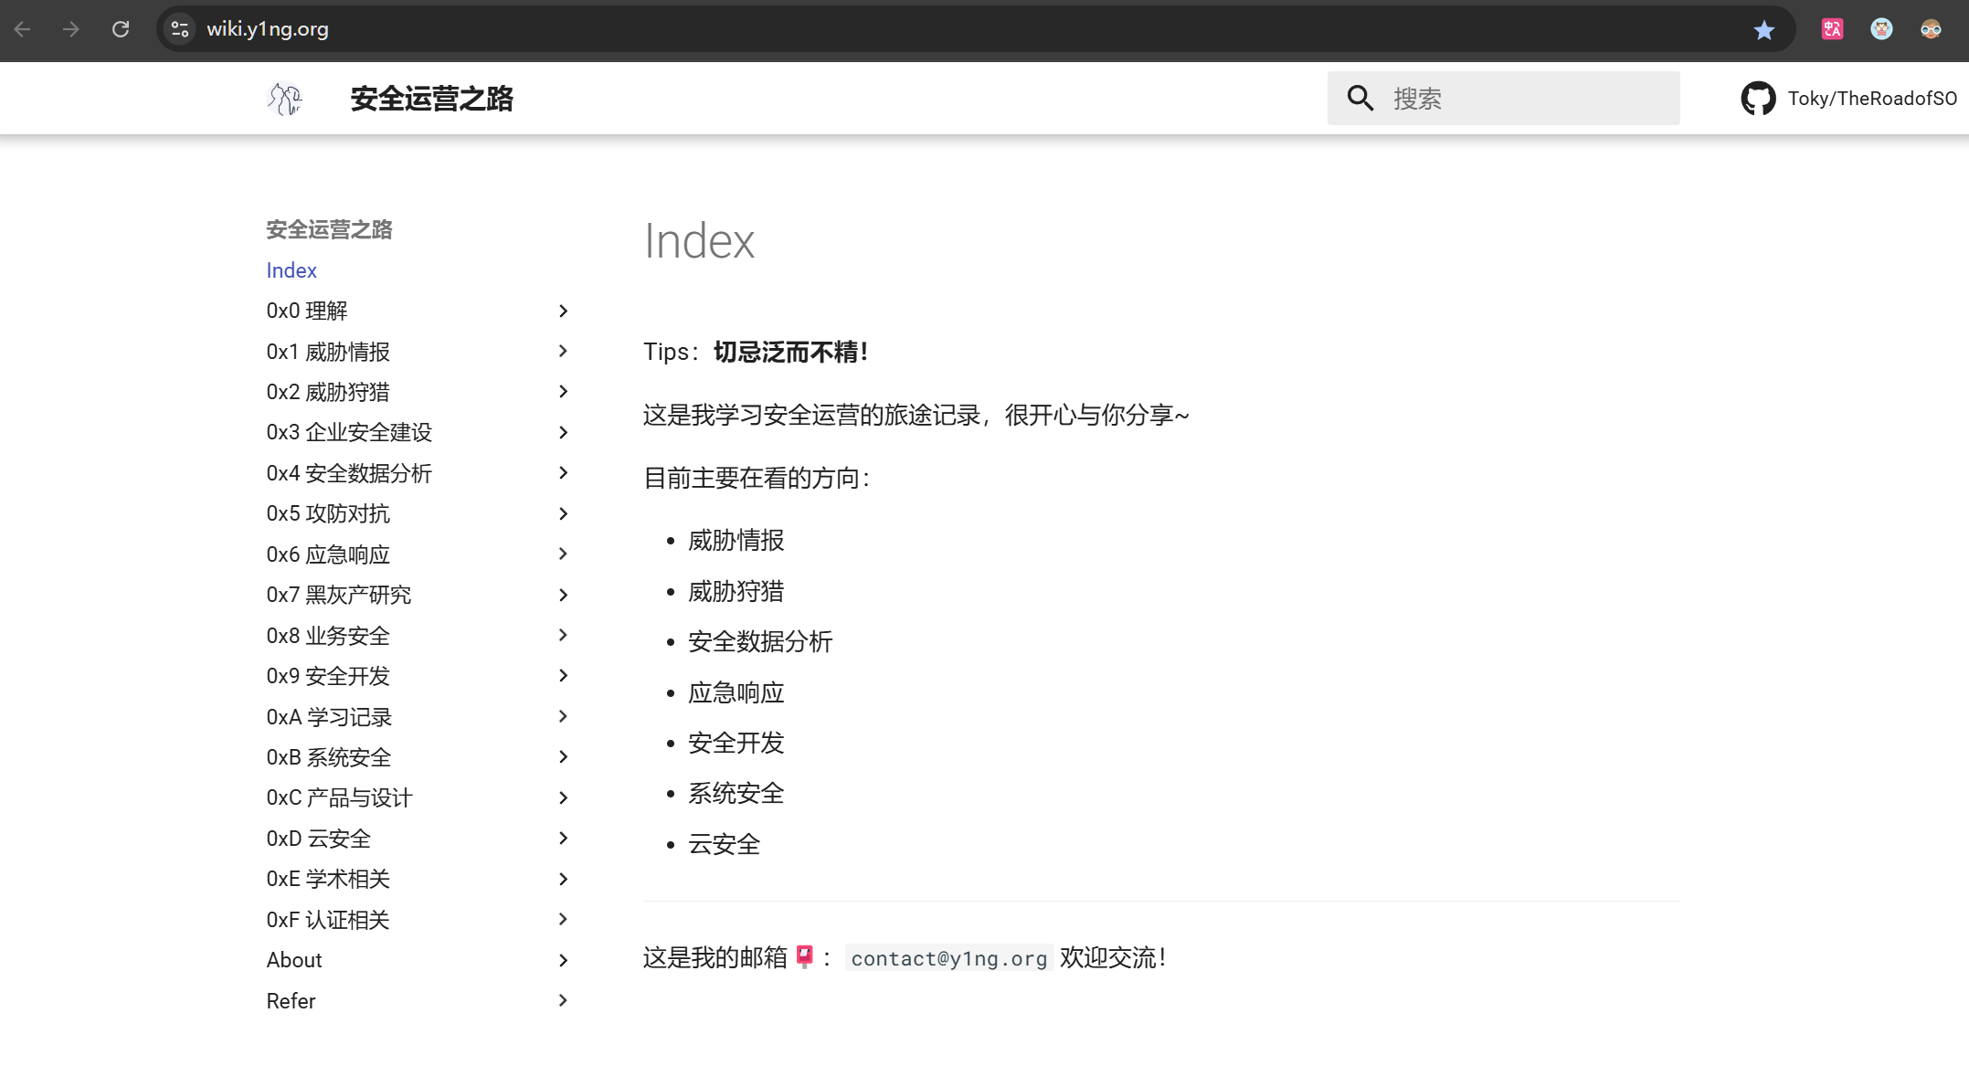This screenshot has height=1066, width=1969.
Task: Open site information icon beside URL
Action: coord(180,29)
